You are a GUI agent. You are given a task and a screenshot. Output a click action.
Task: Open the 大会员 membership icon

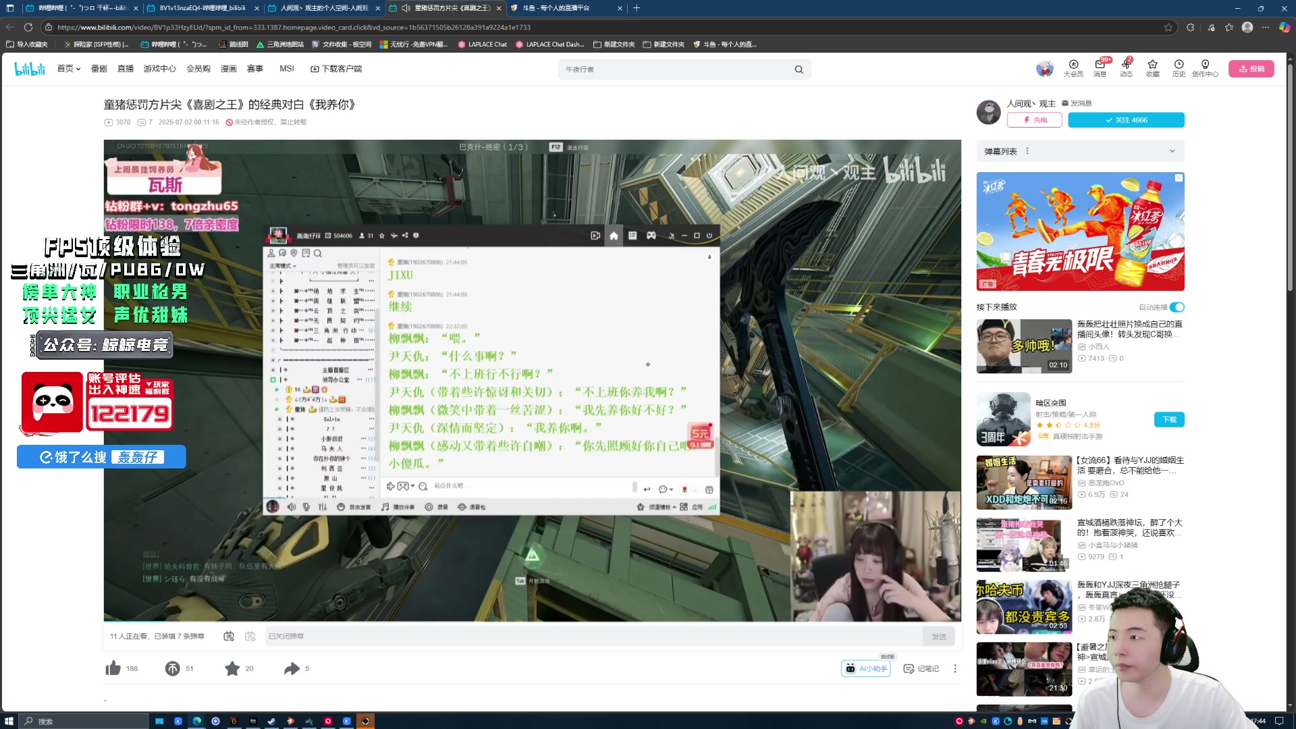[x=1073, y=68]
